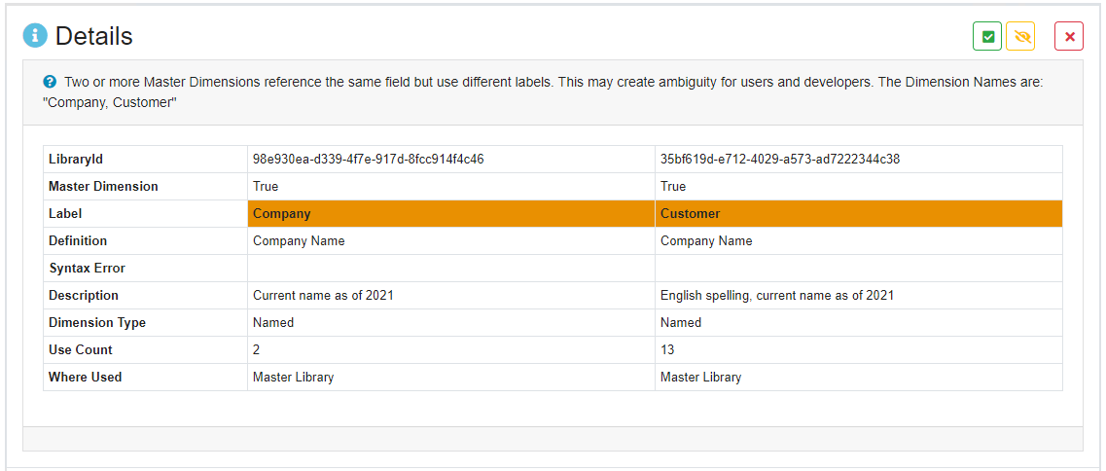Image resolution: width=1106 pixels, height=471 pixels.
Task: Click the LibraryId starting with 98e930ea
Action: (x=368, y=160)
